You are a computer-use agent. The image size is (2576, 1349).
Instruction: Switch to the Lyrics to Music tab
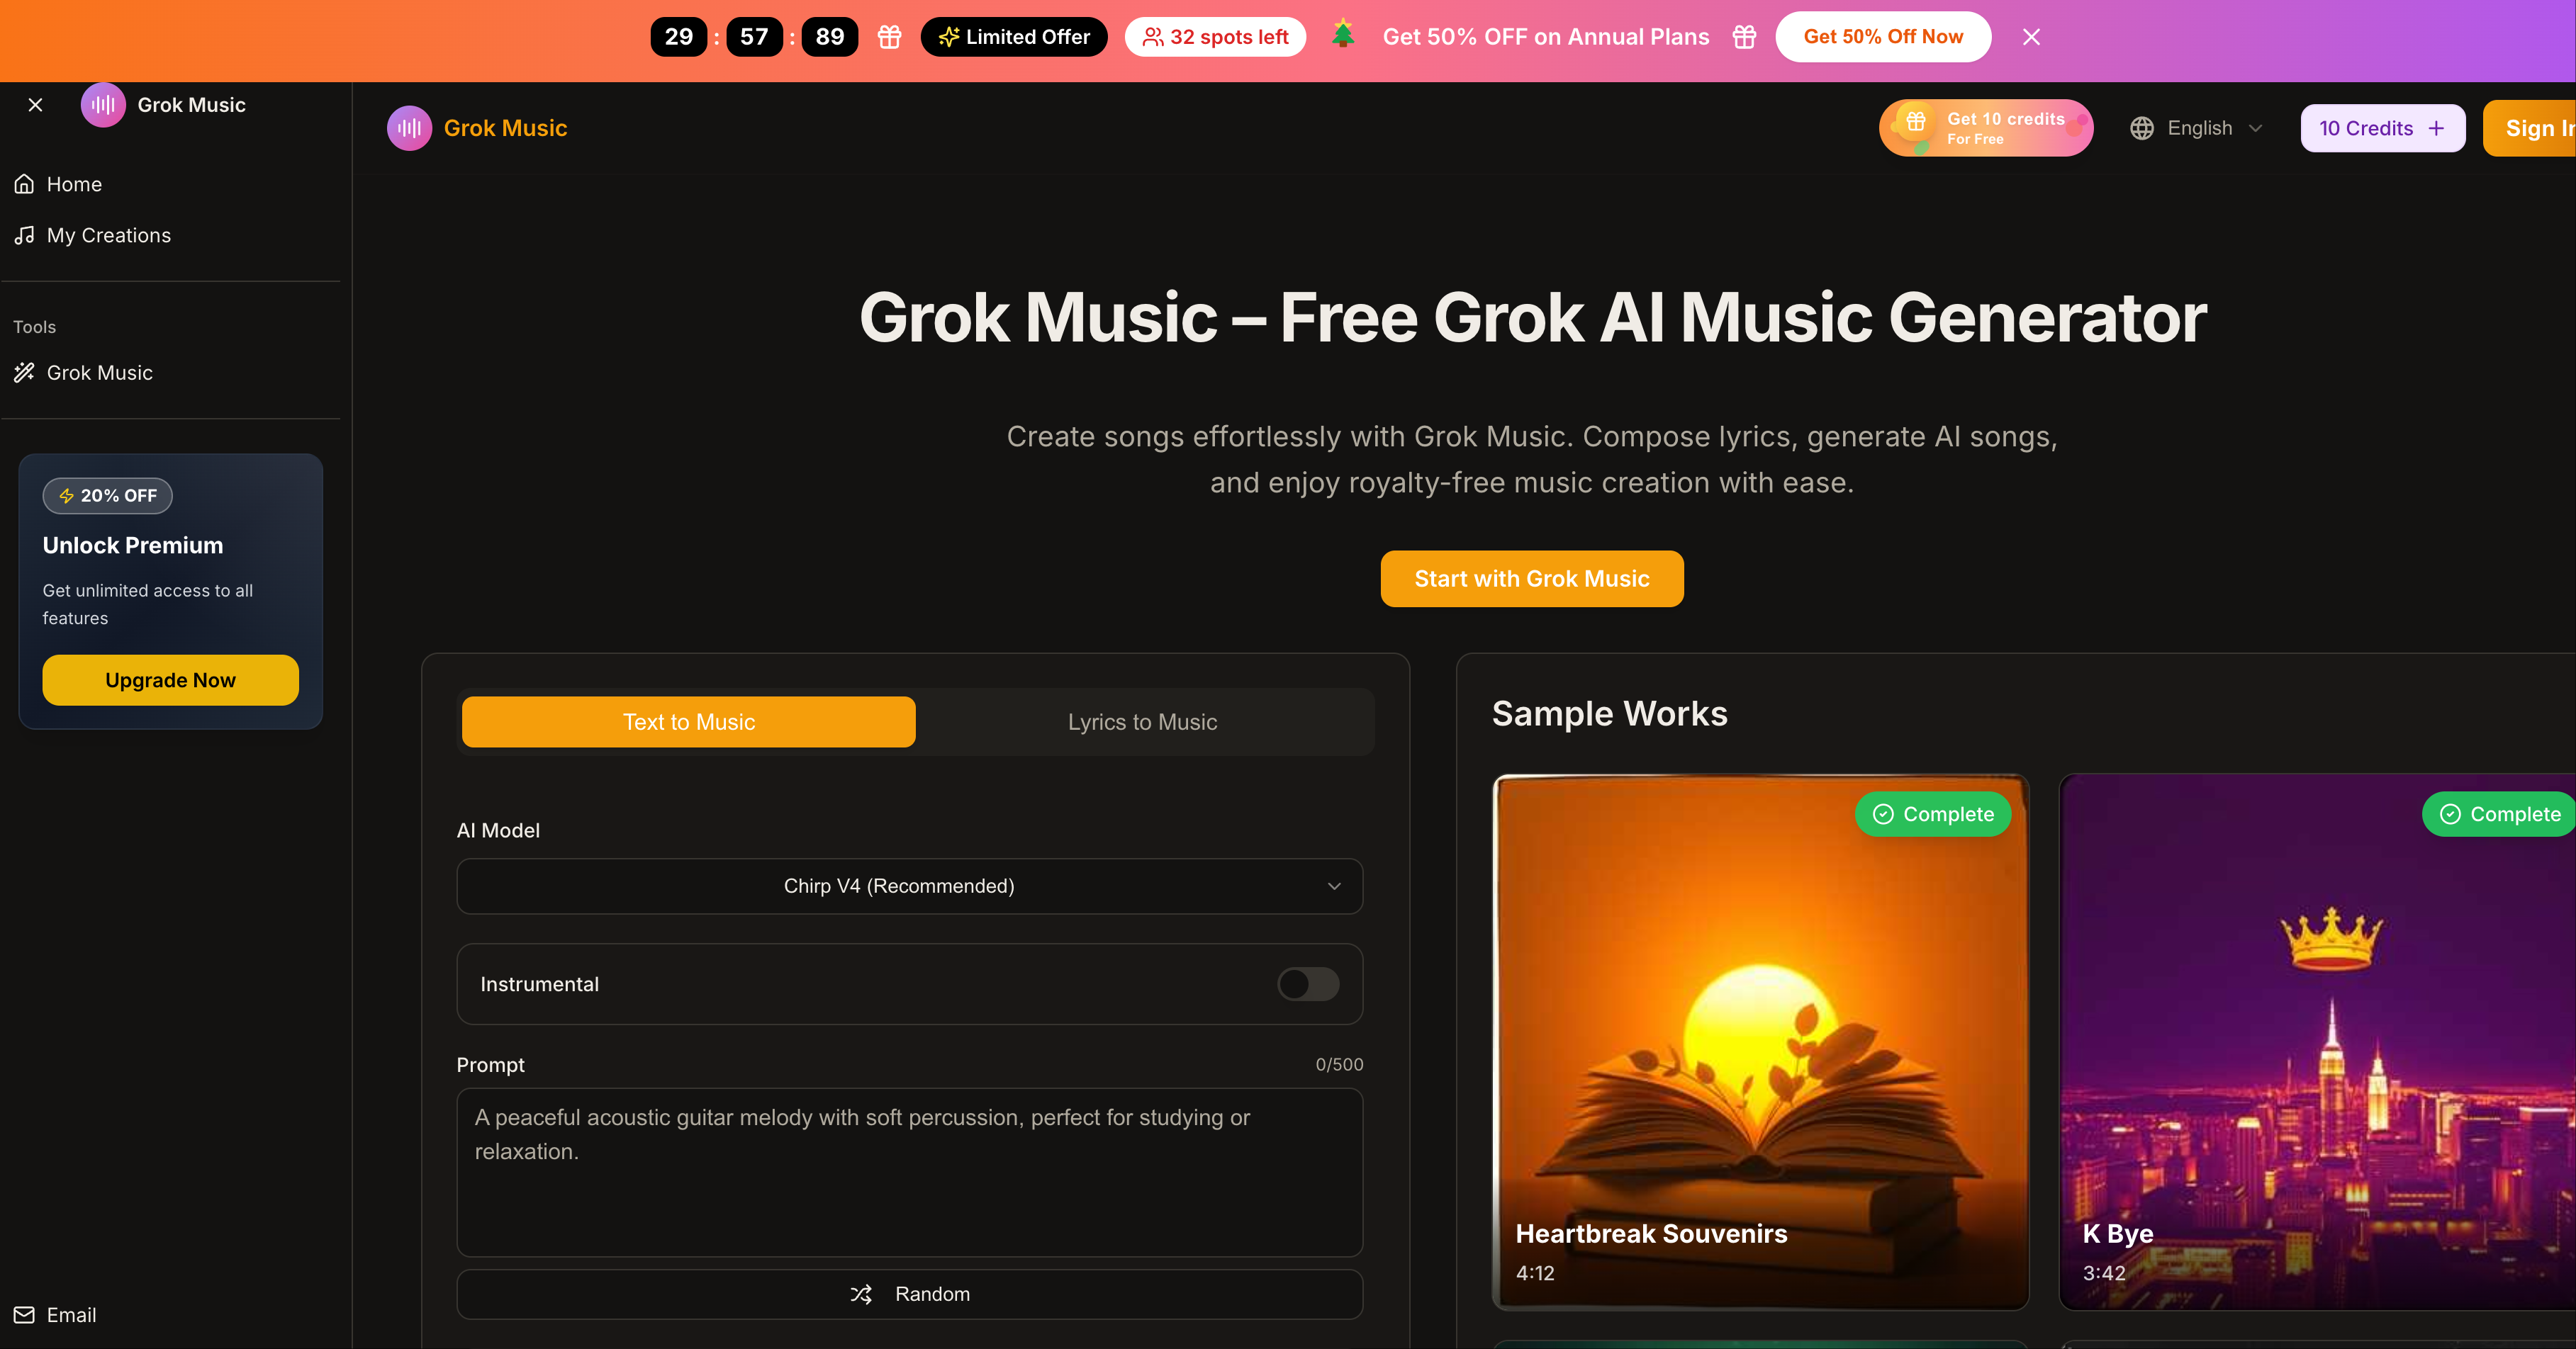[1142, 721]
